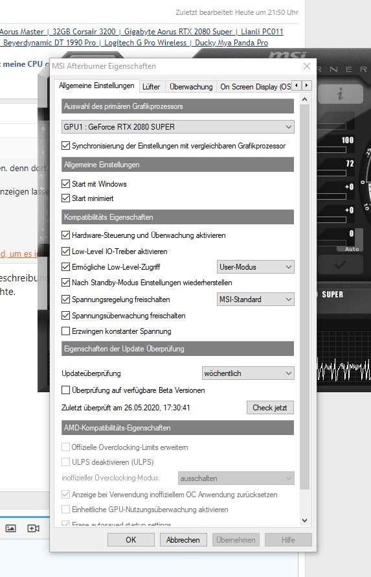Uncheck Spannungsüberwachung freischalten
371x577 pixels.
click(x=65, y=315)
